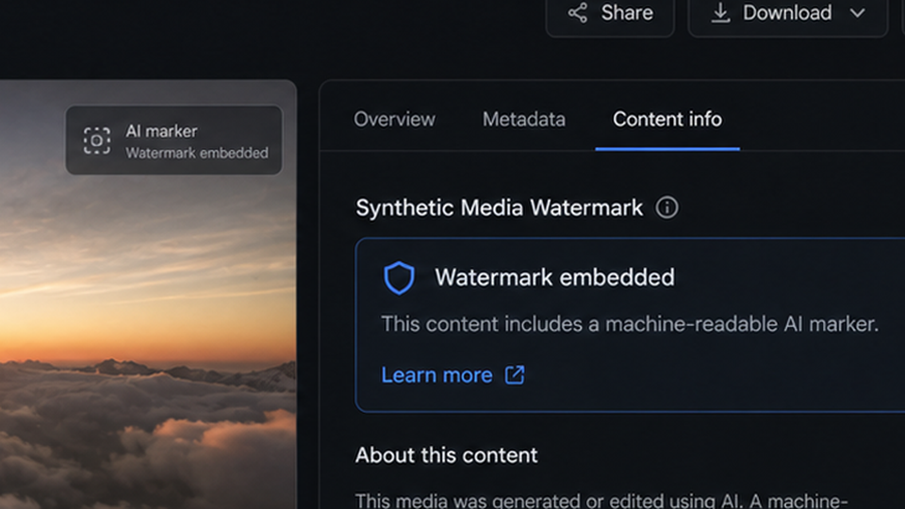Viewport: 905px width, 509px height.
Task: Click the info icon beside Synthetic Media Watermark
Action: pos(666,207)
